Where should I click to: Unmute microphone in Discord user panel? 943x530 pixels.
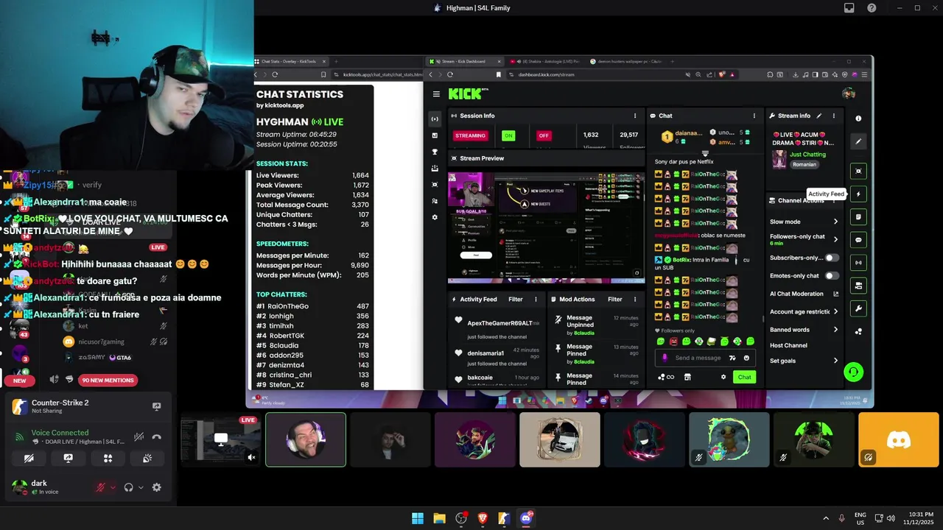[x=101, y=487]
